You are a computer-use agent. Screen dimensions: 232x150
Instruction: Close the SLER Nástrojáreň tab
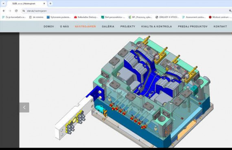[x=44, y=4]
